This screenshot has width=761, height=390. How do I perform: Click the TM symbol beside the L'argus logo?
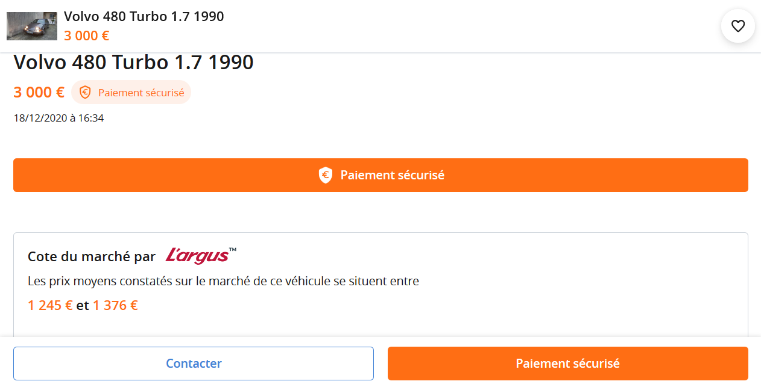tap(233, 250)
